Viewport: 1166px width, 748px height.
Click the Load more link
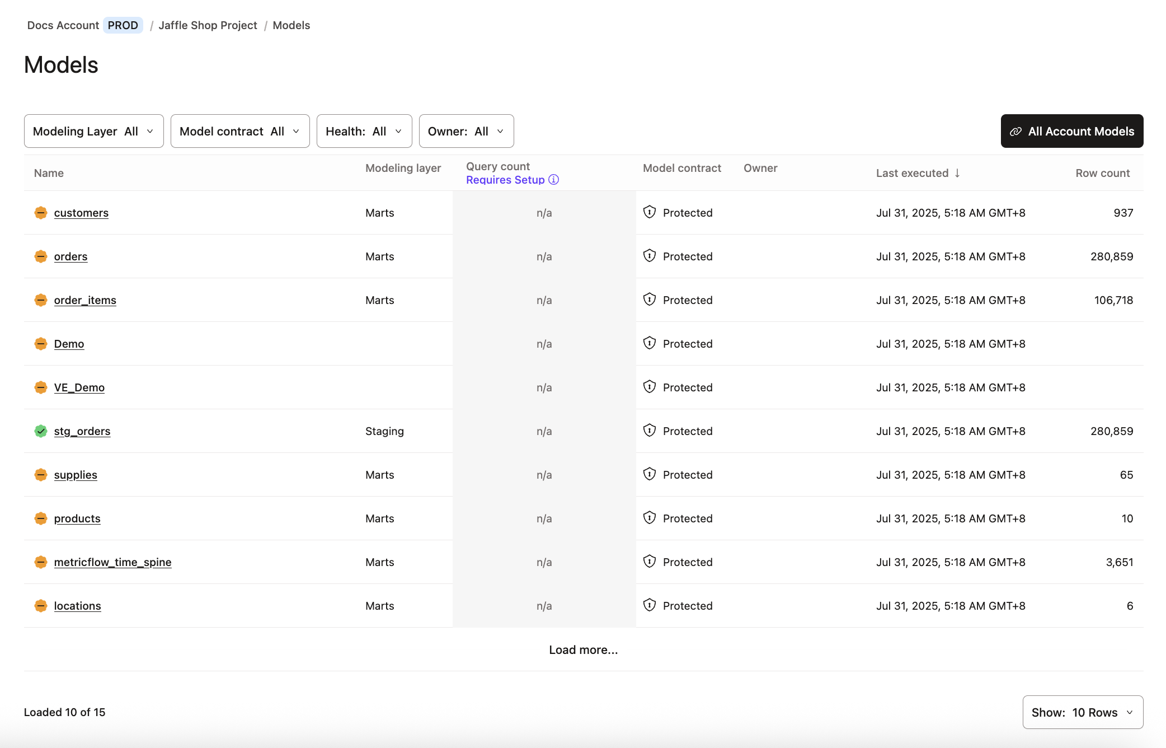coord(583,650)
